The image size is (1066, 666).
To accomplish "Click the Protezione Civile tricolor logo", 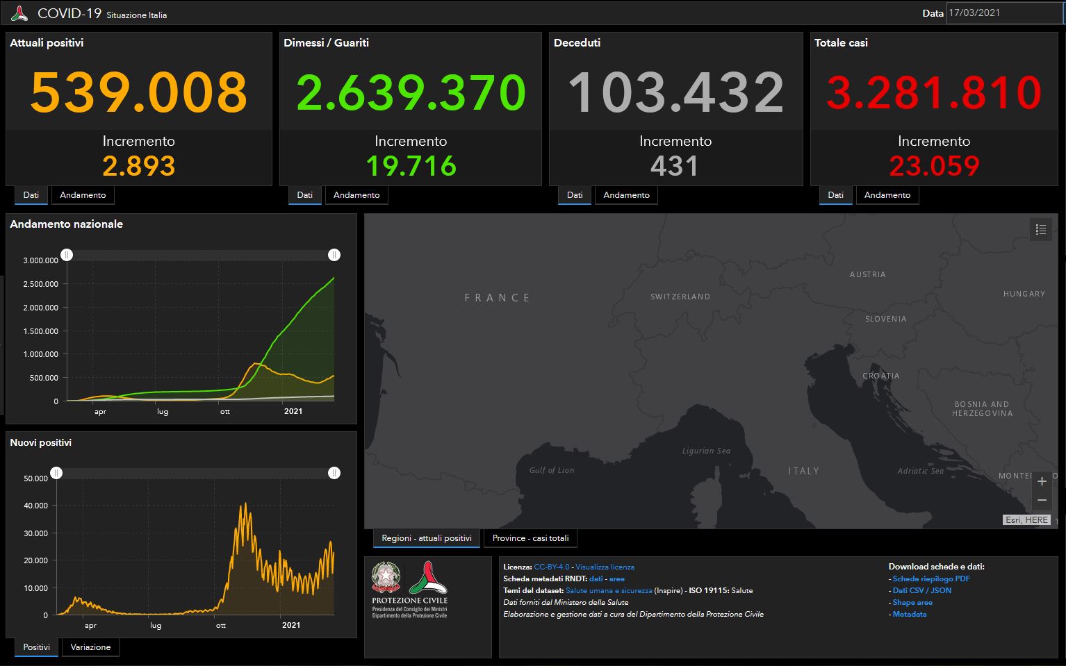I will coord(428,578).
